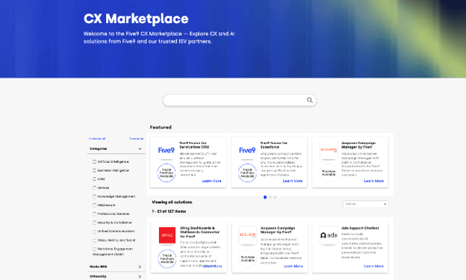The height and width of the screenshot is (280, 466).
Task: Click Trial & Purchase badge on ServiceNow card
Action: click(167, 172)
